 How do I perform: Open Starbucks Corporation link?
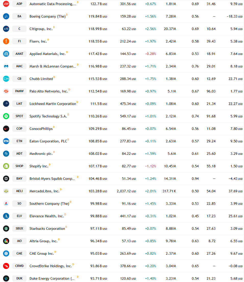[47, 229]
